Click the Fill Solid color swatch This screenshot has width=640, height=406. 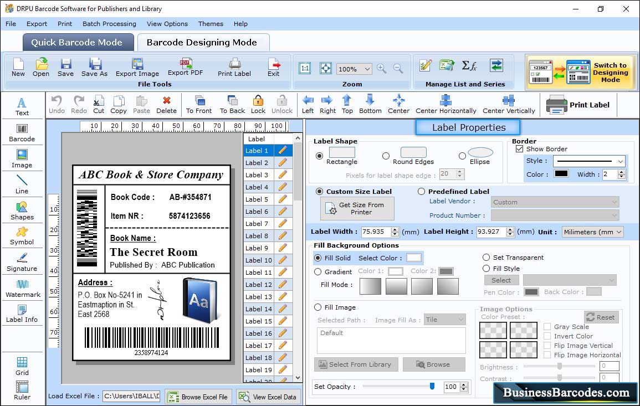[x=413, y=258]
